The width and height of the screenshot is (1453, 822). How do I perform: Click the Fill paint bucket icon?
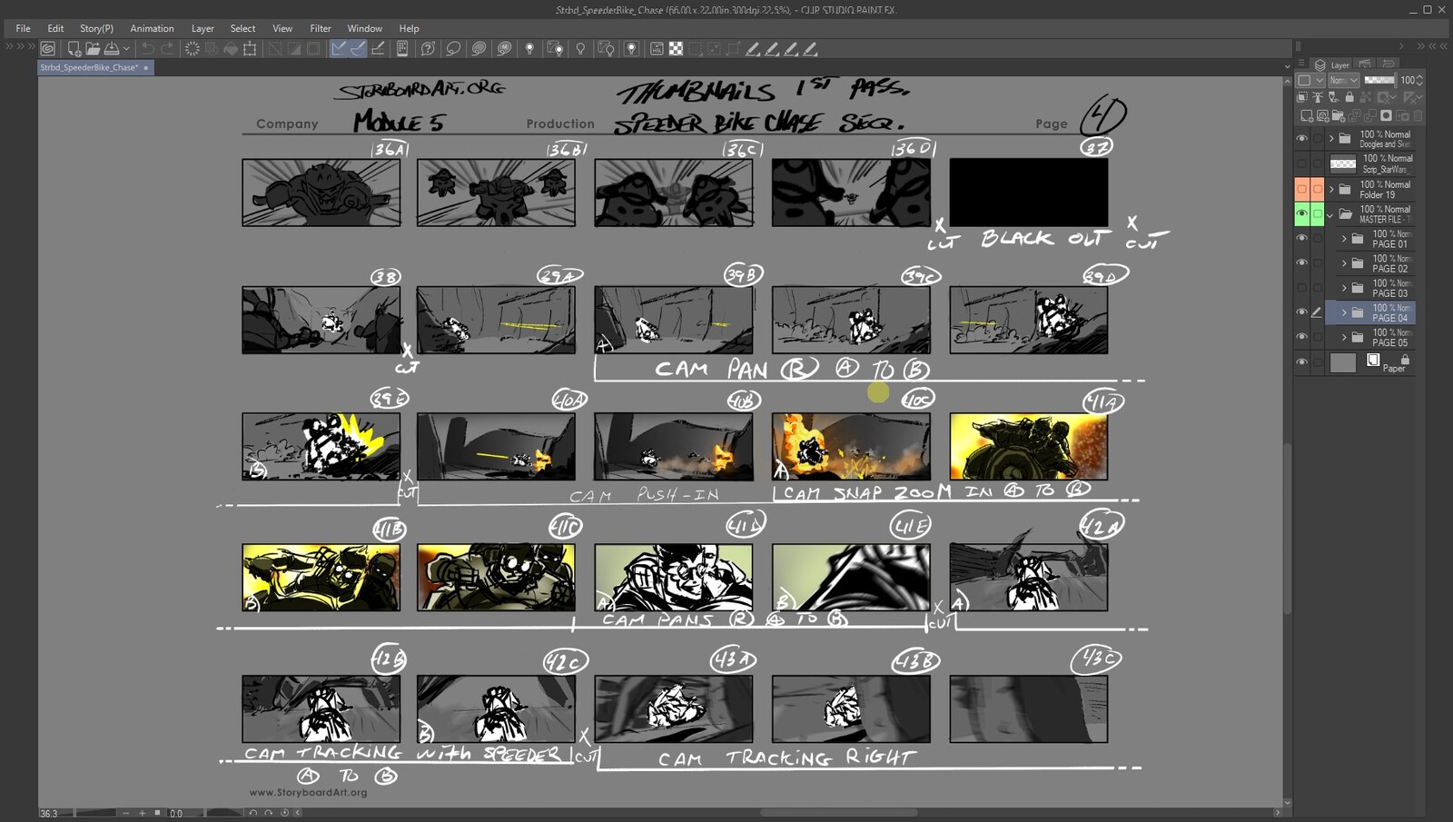click(231, 49)
